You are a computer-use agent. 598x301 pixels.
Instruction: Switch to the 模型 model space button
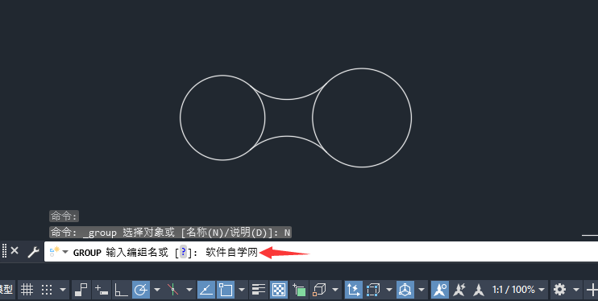coord(7,290)
